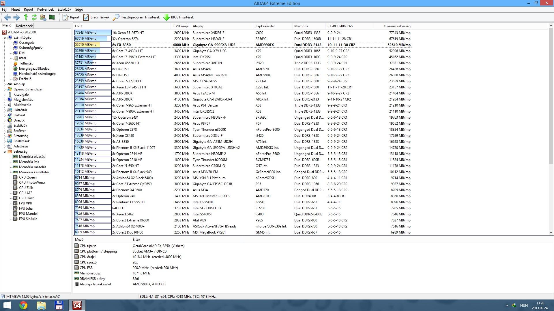Expand the Multimédia tree node
The image size is (554, 311).
coord(5,105)
